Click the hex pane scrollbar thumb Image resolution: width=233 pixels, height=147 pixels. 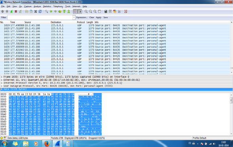coord(231,100)
